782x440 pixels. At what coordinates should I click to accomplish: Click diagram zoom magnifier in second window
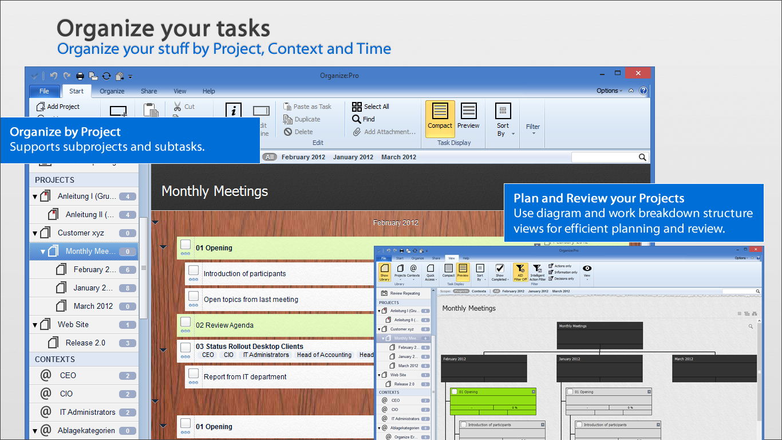point(751,327)
